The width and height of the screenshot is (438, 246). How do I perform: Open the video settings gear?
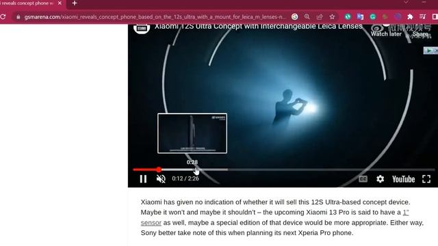click(380, 179)
